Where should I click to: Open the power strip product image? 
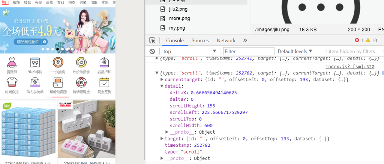[87, 129]
